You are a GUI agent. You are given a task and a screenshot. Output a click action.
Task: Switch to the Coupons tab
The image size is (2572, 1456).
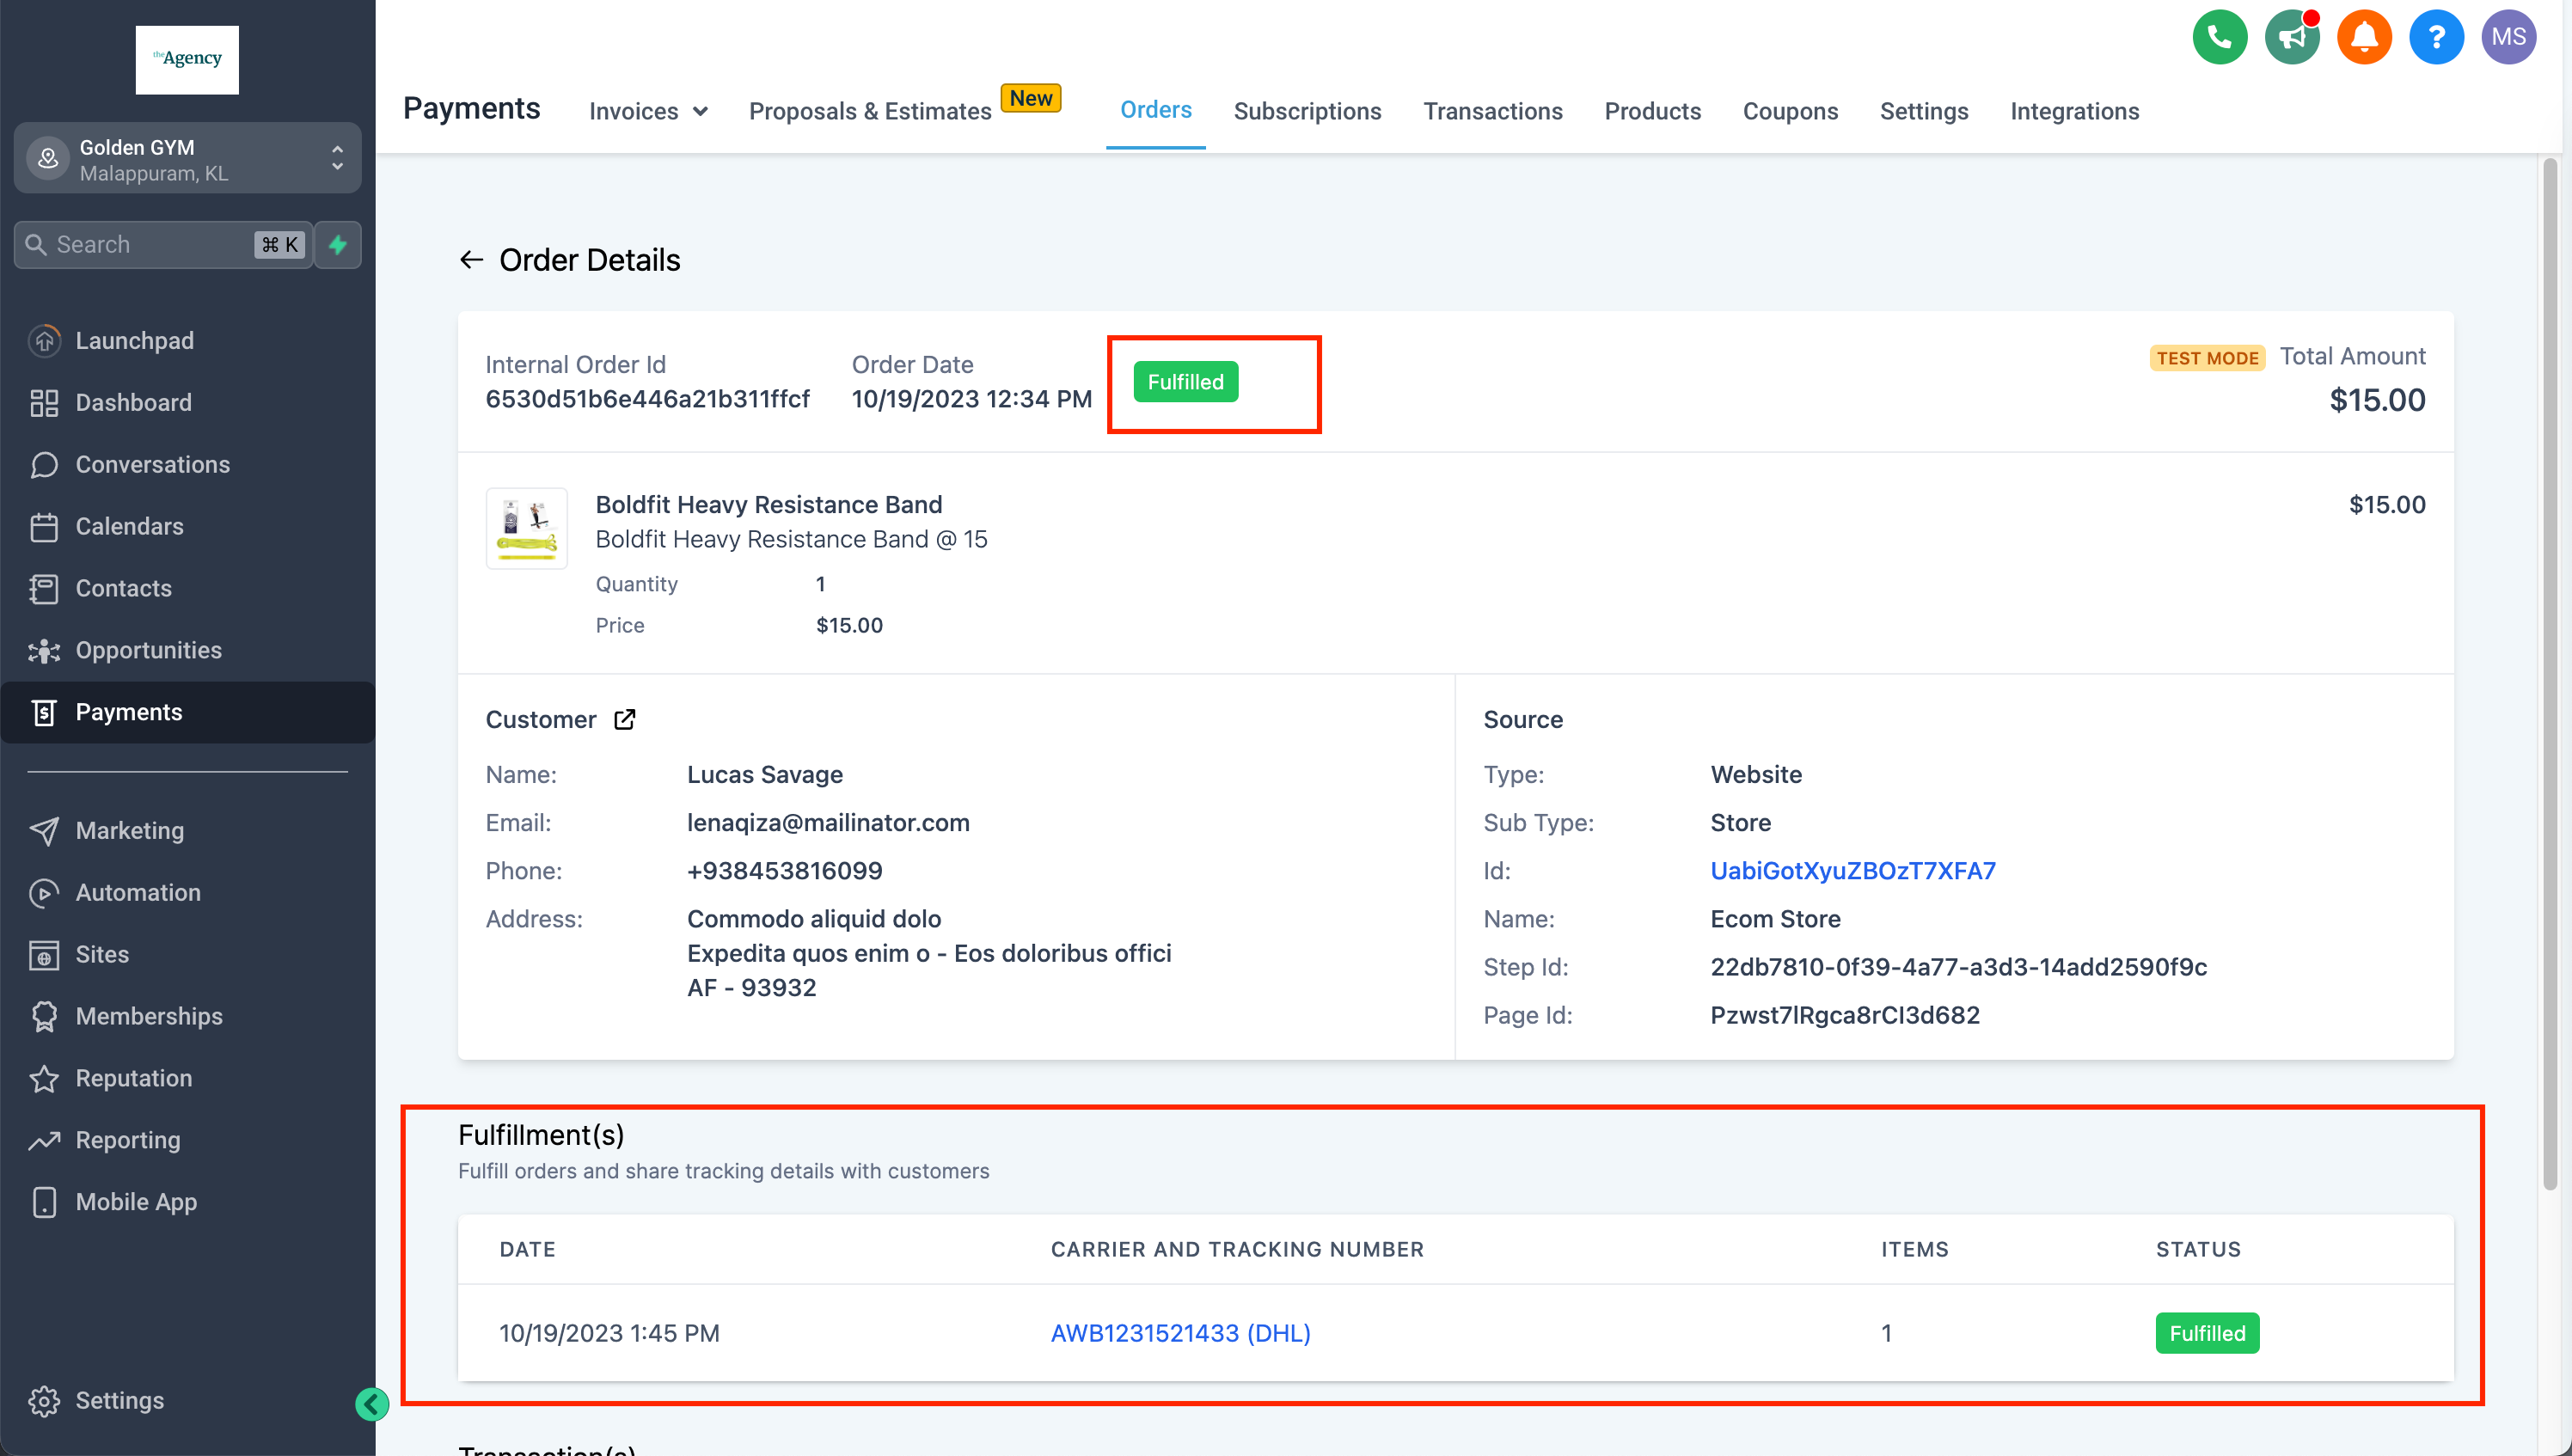click(1790, 111)
